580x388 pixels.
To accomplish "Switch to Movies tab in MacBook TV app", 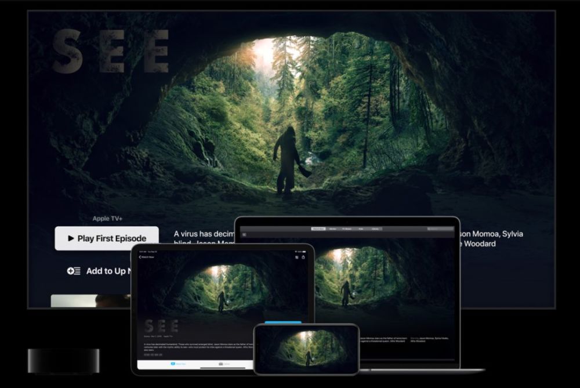I will tap(332, 229).
